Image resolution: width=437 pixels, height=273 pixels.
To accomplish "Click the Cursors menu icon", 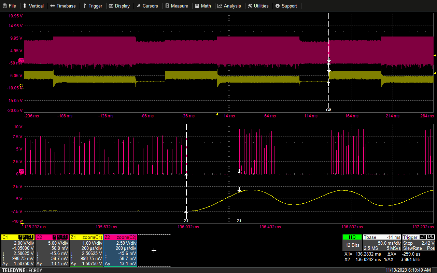I will pyautogui.click(x=138, y=6).
